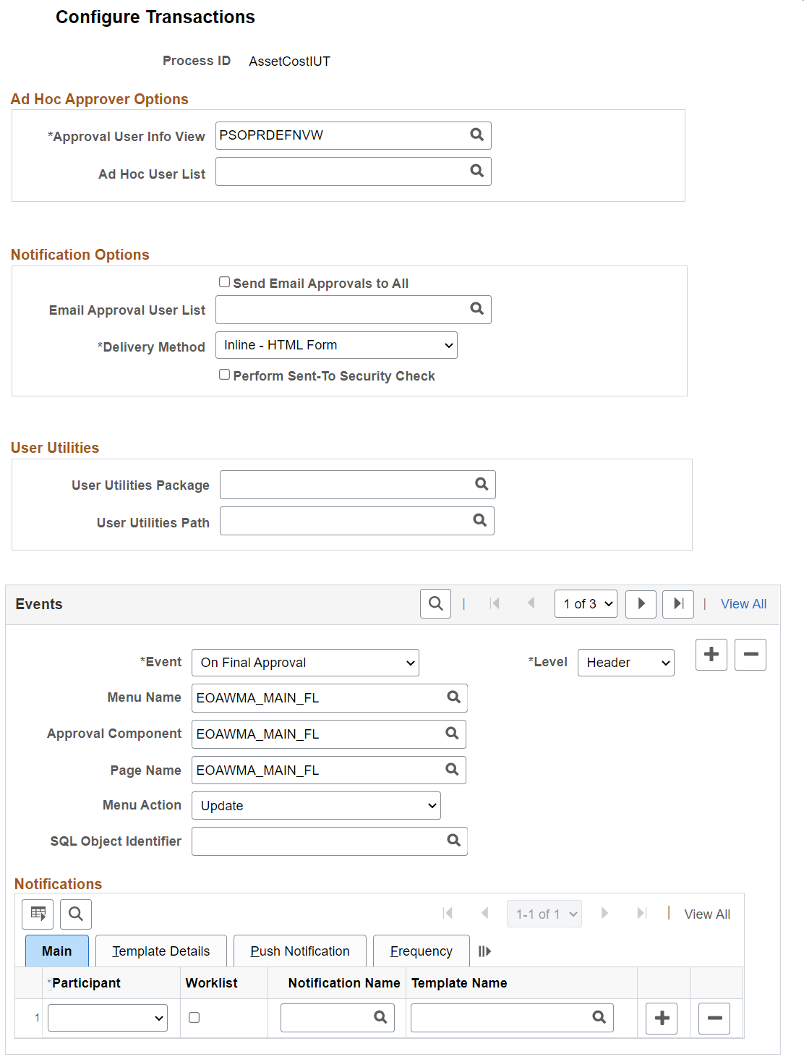
Task: Check the Worklist box for row 1
Action: coord(193,1017)
